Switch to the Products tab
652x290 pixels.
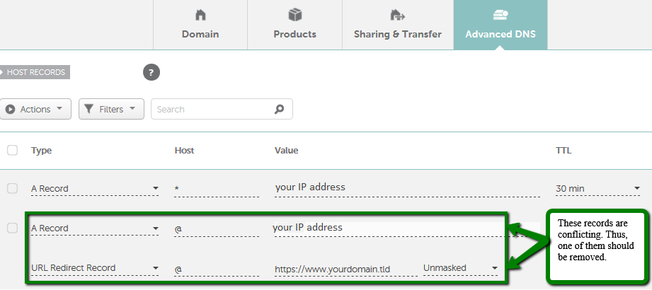coord(294,25)
